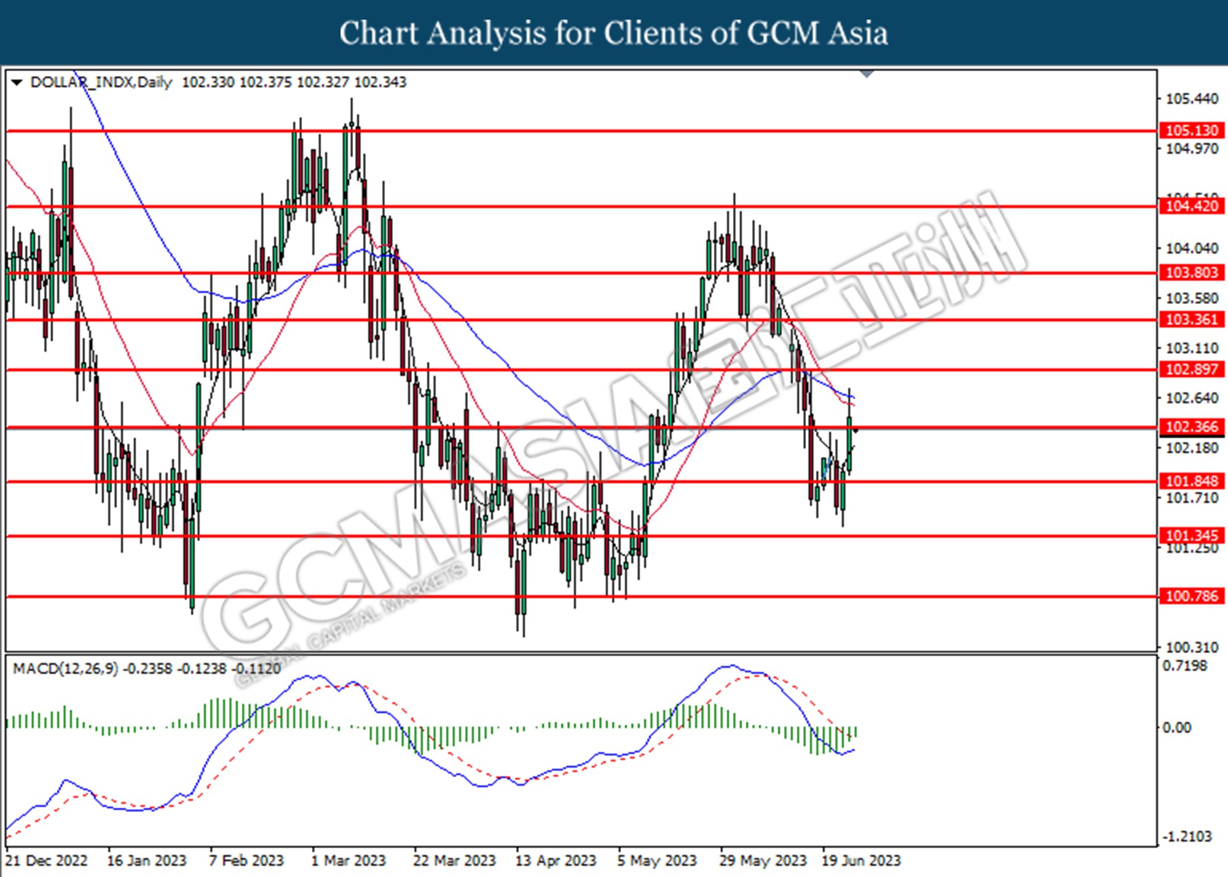Click the 13 Apr 2023 date label
The image size is (1228, 877).
[556, 860]
